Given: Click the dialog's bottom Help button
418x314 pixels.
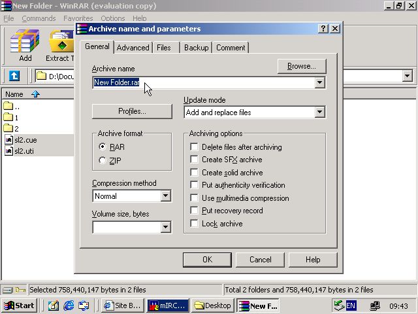Looking at the screenshot, I should (313, 260).
